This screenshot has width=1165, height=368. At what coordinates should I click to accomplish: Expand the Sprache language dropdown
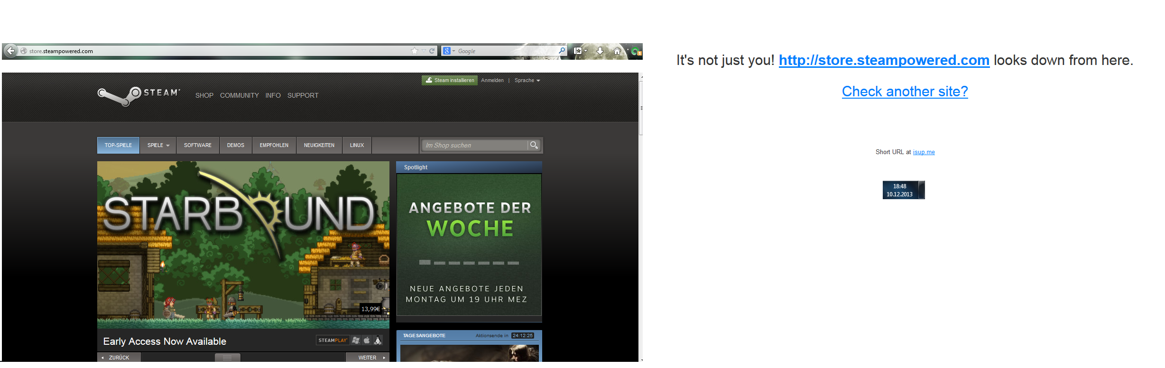tap(527, 81)
